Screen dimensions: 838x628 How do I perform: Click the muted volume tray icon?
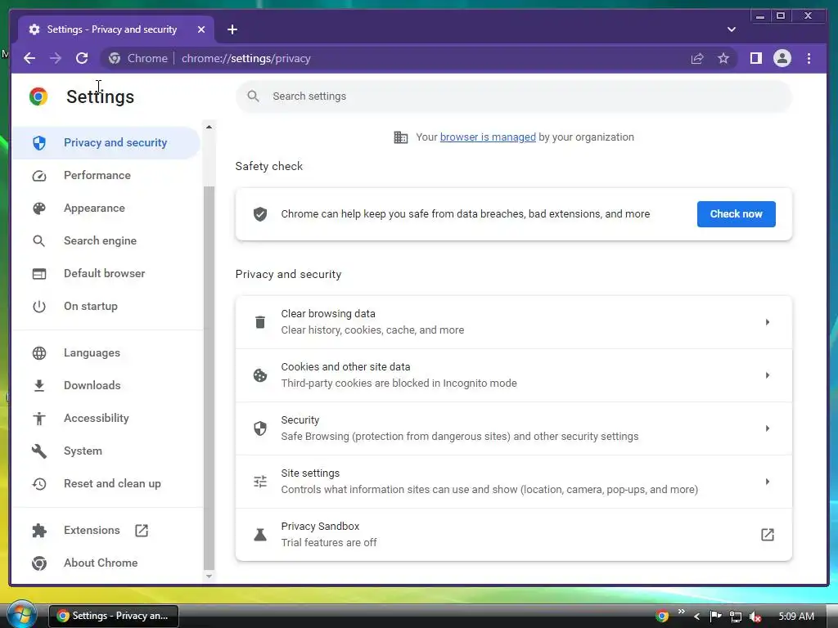click(x=755, y=617)
